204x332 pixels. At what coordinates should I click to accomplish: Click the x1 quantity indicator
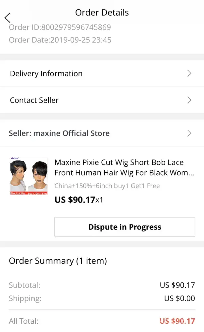pos(99,200)
